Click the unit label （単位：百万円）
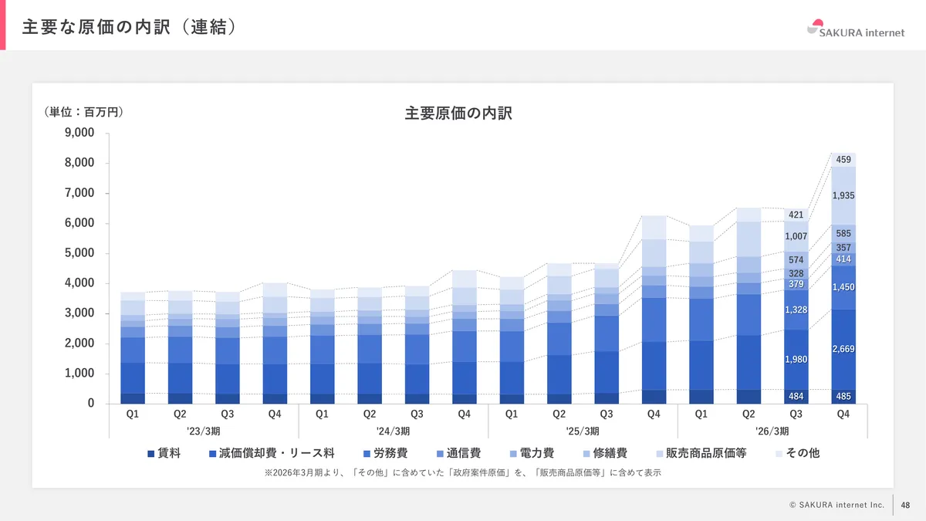Screen dimensions: 926x521 [84, 112]
